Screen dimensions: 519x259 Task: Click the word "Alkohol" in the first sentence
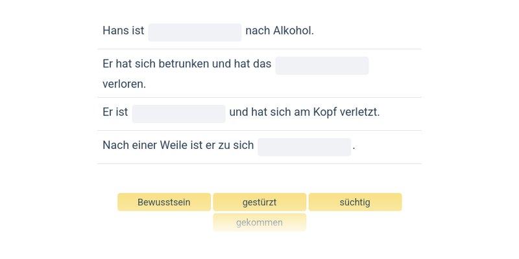293,31
